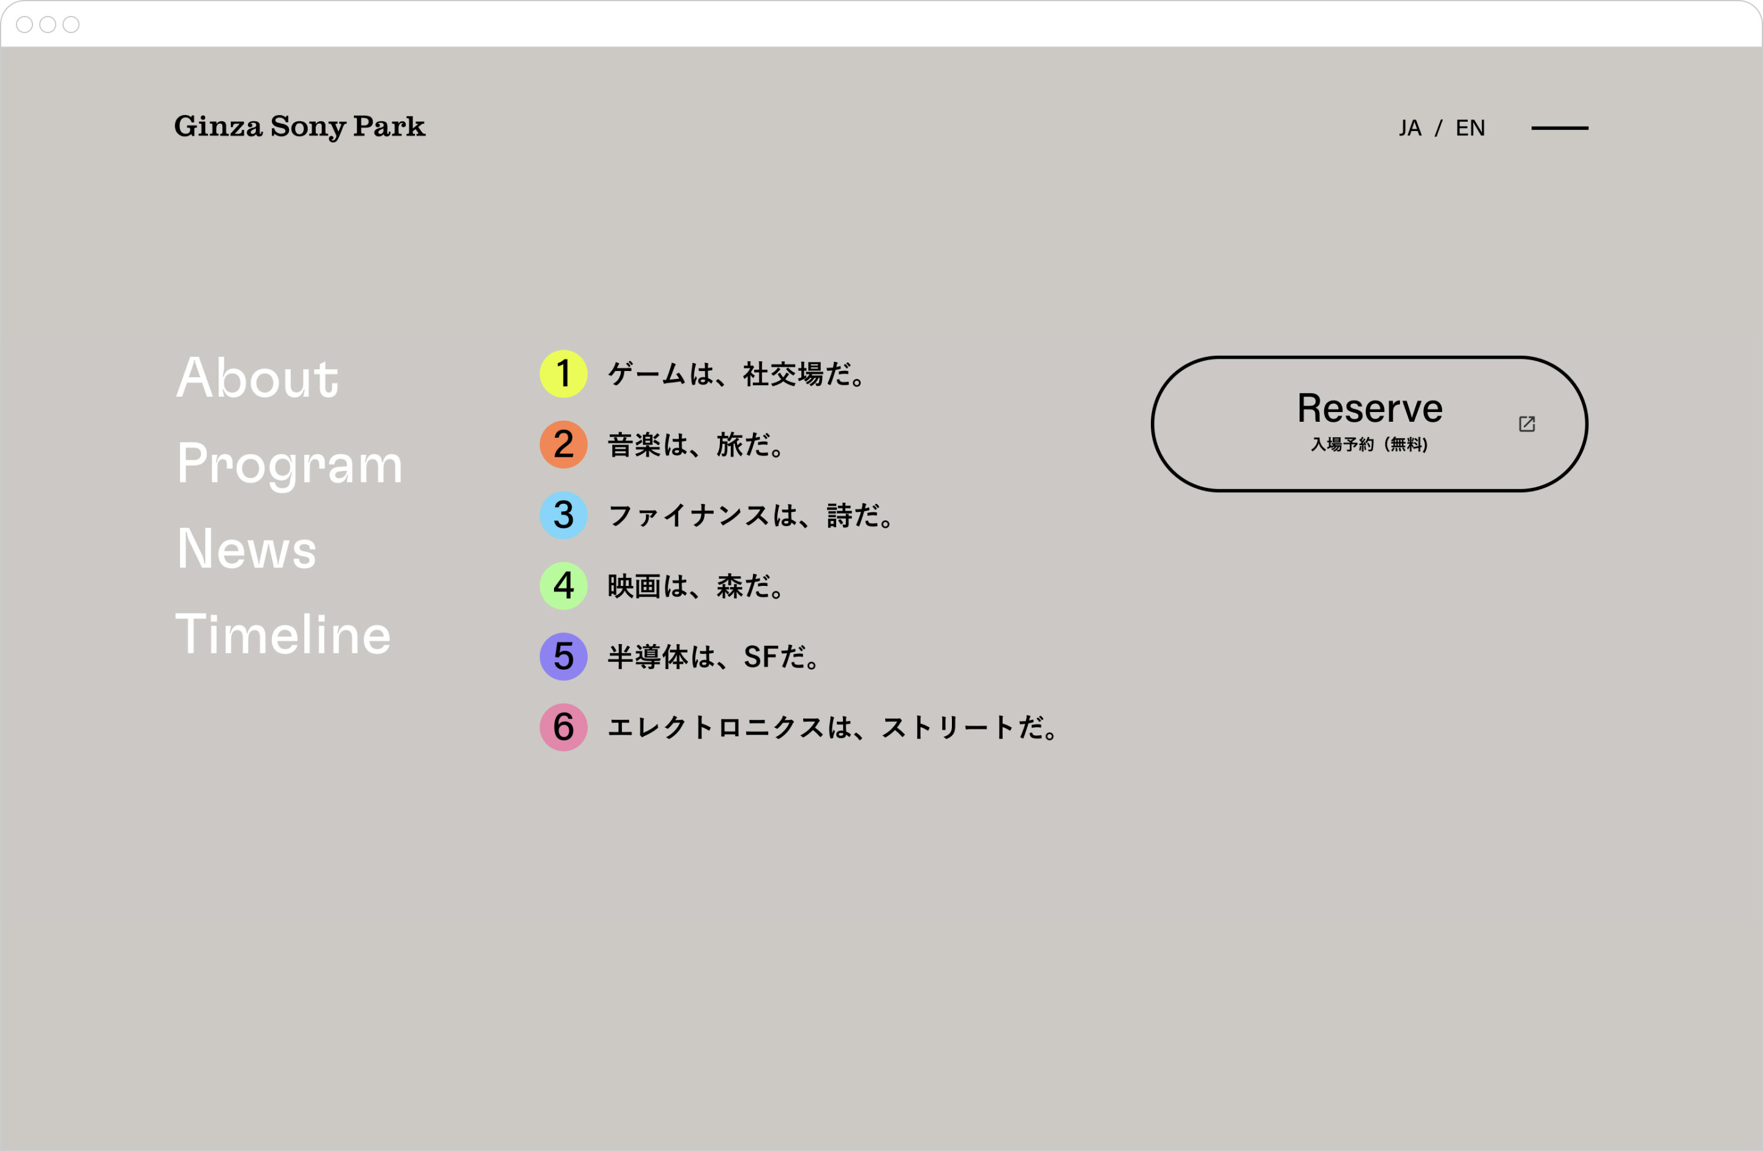Viewport: 1763px width, 1151px height.
Task: Switch language to EN
Action: [x=1470, y=128]
